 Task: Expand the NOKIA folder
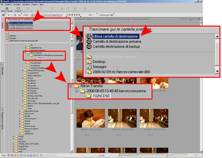(x=23, y=106)
